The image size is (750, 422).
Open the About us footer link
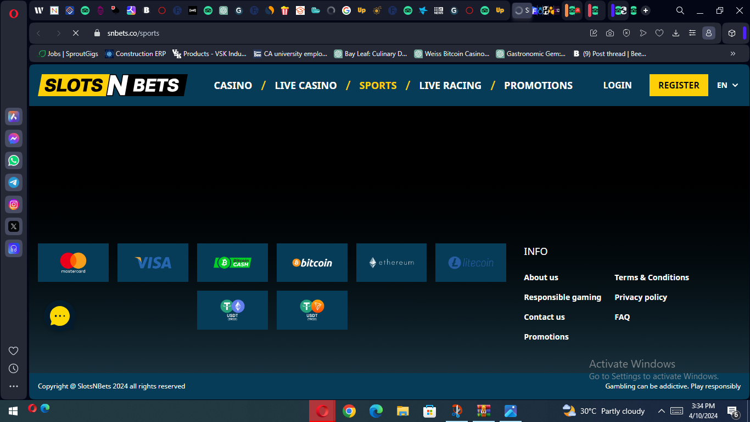541,277
